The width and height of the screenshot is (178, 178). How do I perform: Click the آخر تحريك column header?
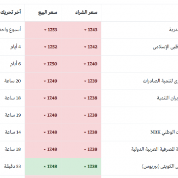(x=10, y=12)
